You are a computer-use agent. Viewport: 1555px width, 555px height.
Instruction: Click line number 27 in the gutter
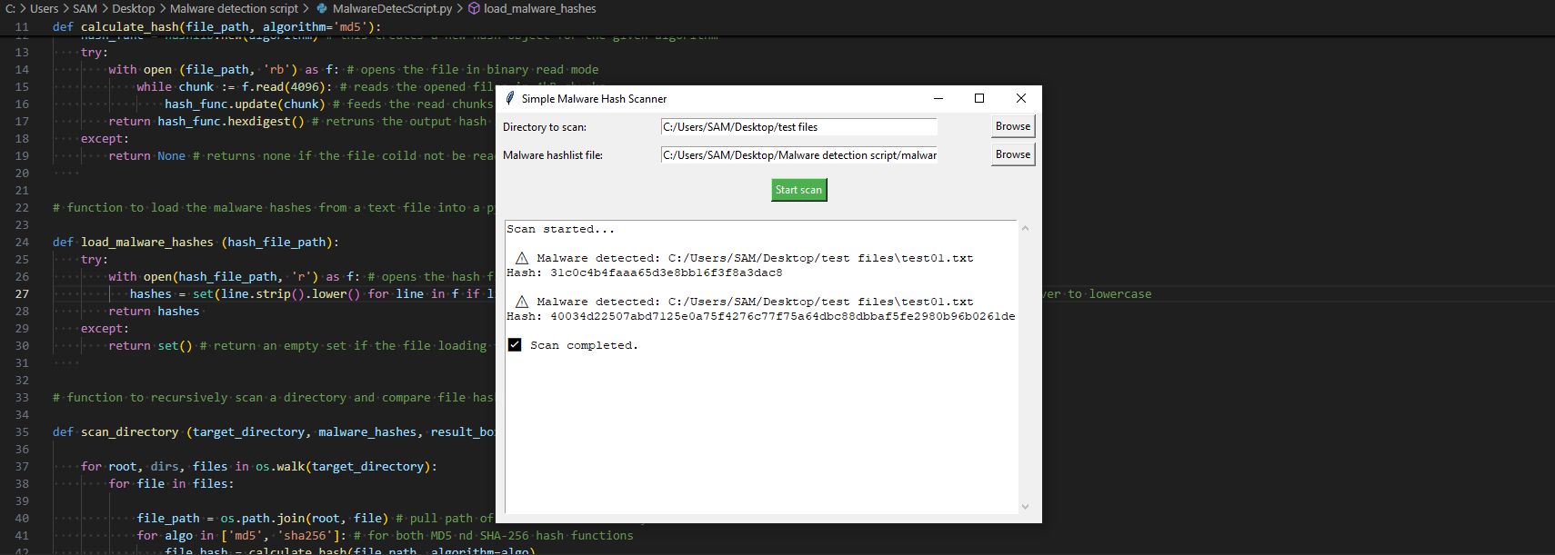coord(22,293)
